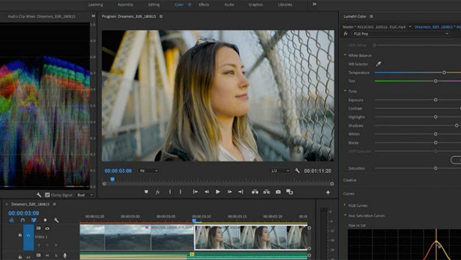Toggle lock on the V1 track
Image resolution: width=461 pixels, height=260 pixels.
click(20, 235)
